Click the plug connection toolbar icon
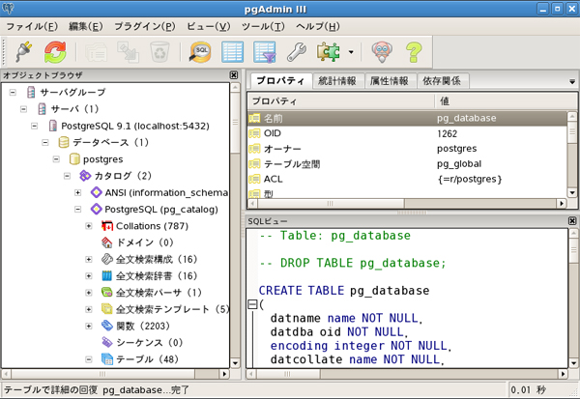The image size is (580, 399). pos(23,52)
